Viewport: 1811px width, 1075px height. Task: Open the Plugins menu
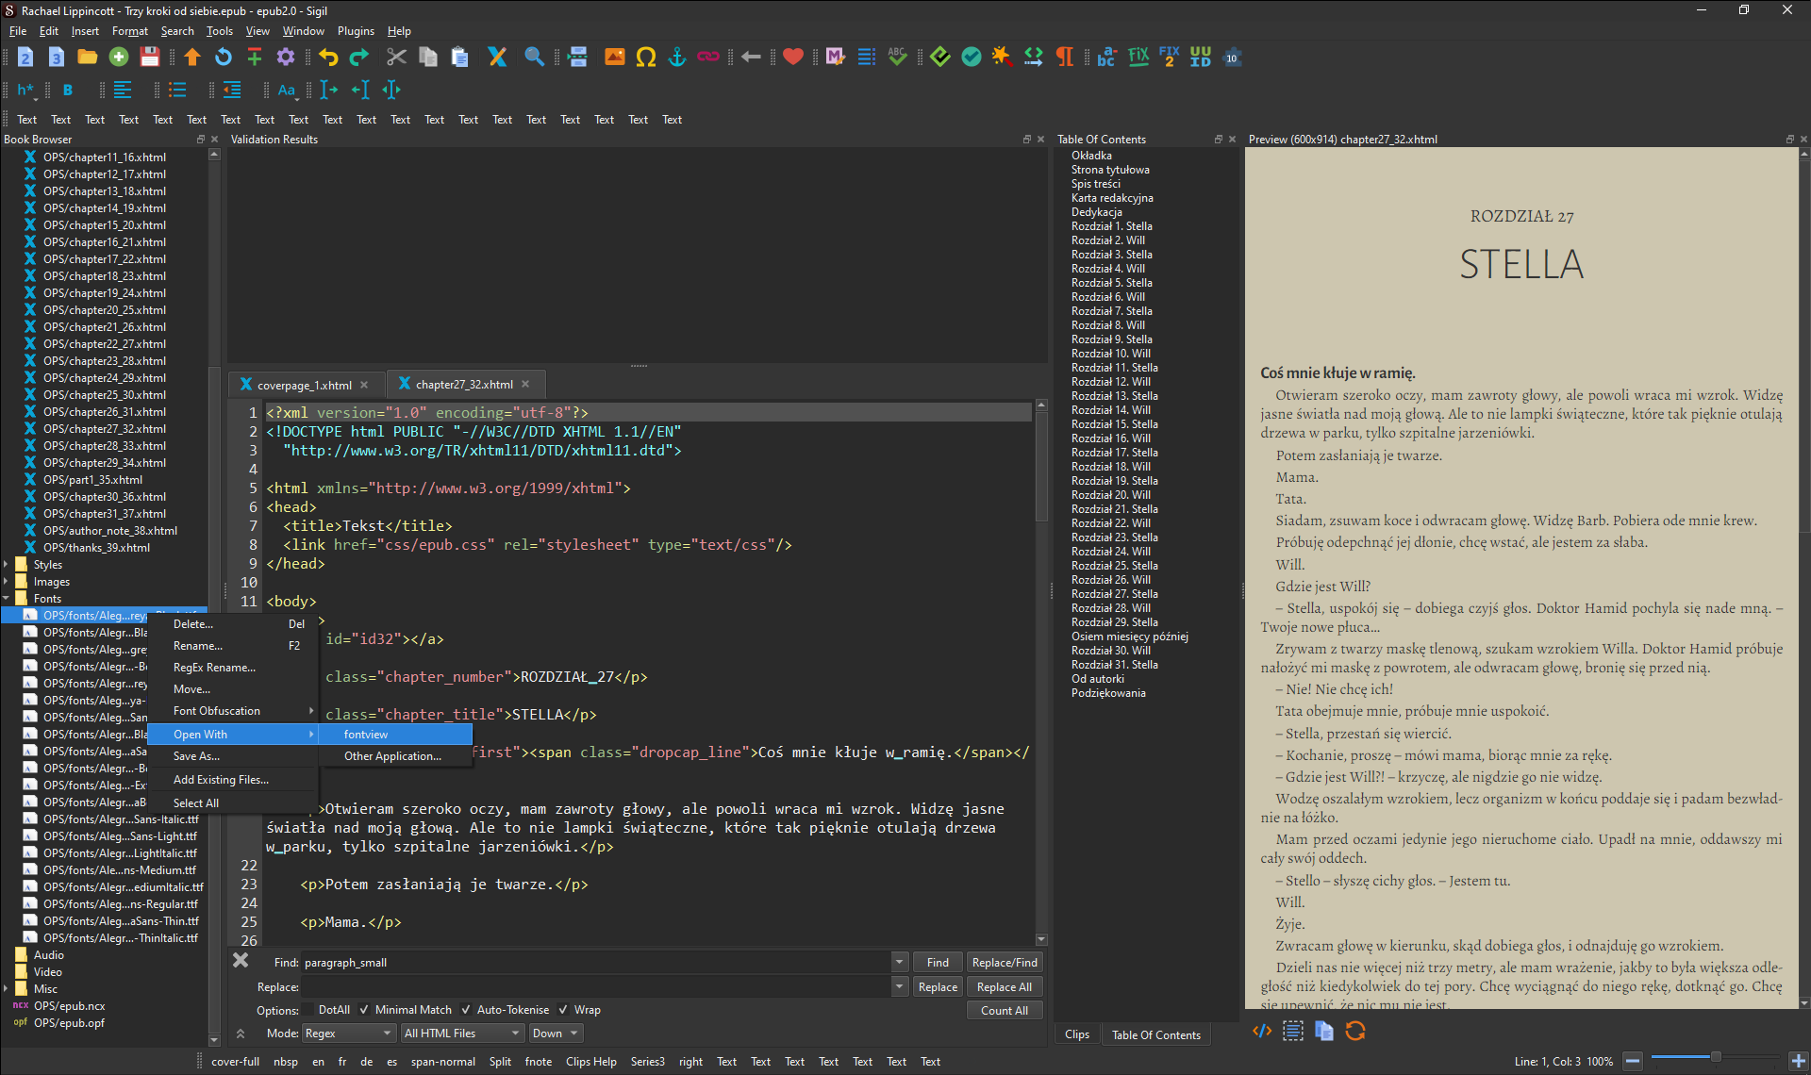pyautogui.click(x=356, y=31)
